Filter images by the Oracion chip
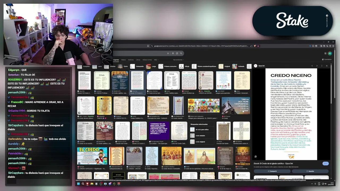This screenshot has height=191, width=340. [110, 66]
